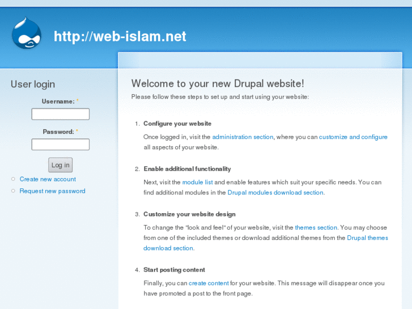Image resolution: width=412 pixels, height=309 pixels.
Task: Open Request new password link
Action: [x=52, y=191]
